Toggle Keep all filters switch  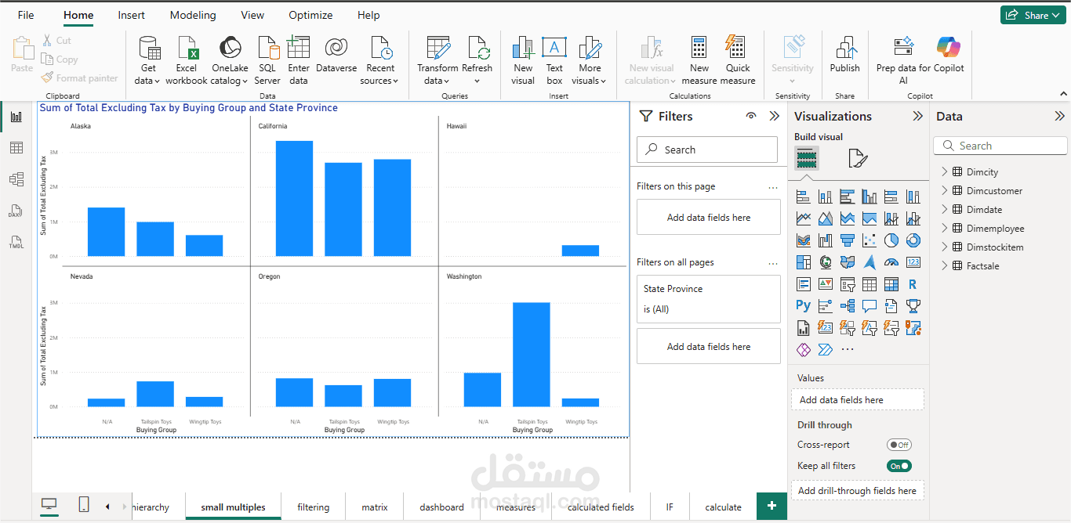coord(899,466)
